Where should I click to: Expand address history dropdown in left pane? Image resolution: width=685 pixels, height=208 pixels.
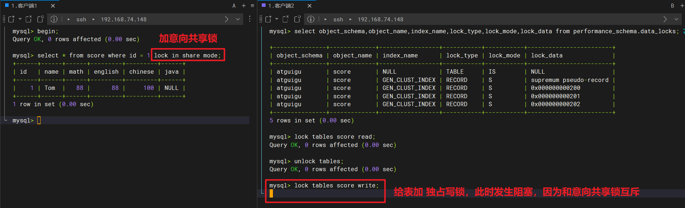(x=238, y=19)
